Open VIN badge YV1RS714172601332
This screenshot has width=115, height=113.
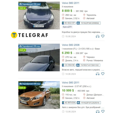88,65
